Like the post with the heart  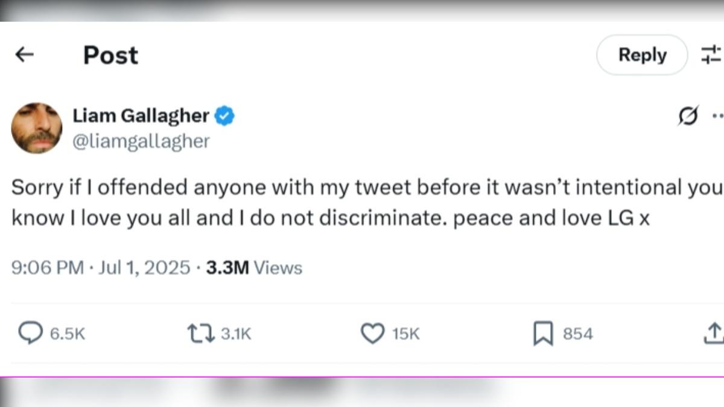tap(372, 333)
